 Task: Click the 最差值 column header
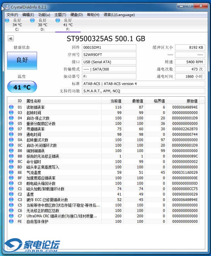point(134,101)
